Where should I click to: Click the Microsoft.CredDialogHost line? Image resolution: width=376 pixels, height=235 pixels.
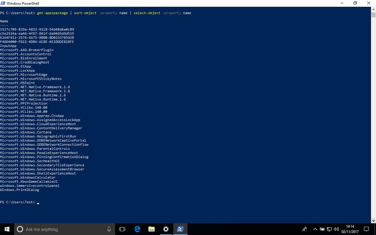24,62
